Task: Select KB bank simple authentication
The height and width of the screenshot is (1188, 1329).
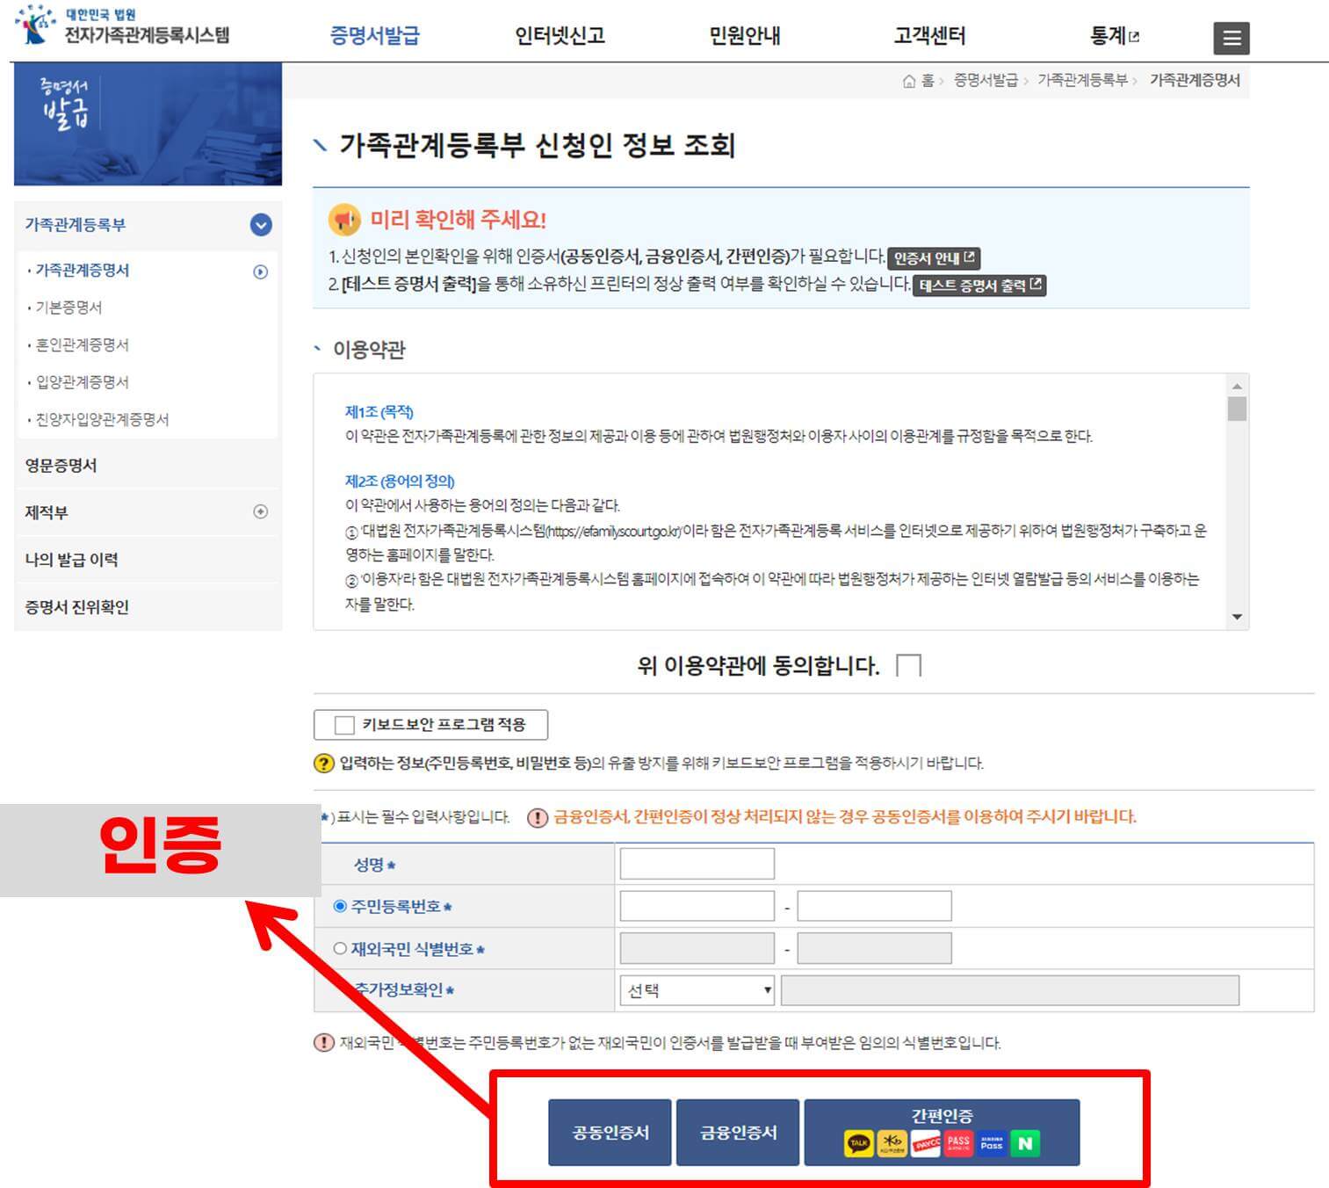Action: pos(892,1142)
